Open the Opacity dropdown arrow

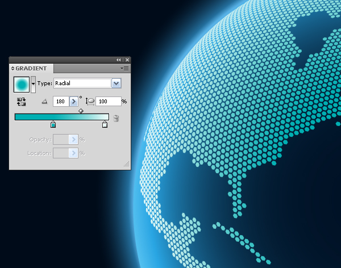click(x=73, y=140)
